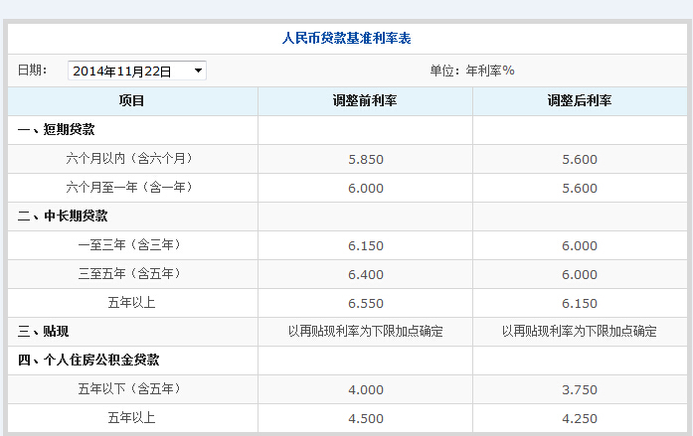Click the 6.550 pre-adjustment rate cell
The height and width of the screenshot is (436, 693).
click(x=365, y=303)
